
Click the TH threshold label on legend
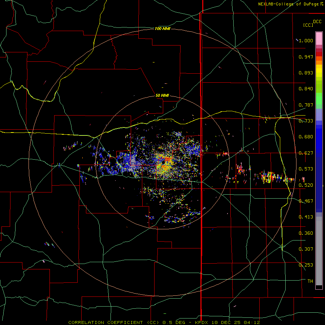tap(310, 281)
